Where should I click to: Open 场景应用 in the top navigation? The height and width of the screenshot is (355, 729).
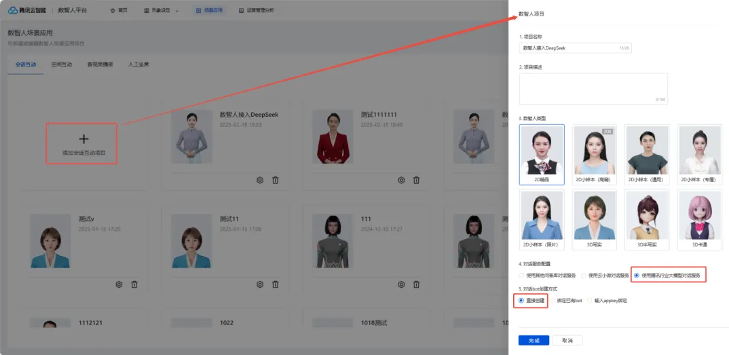[x=213, y=10]
